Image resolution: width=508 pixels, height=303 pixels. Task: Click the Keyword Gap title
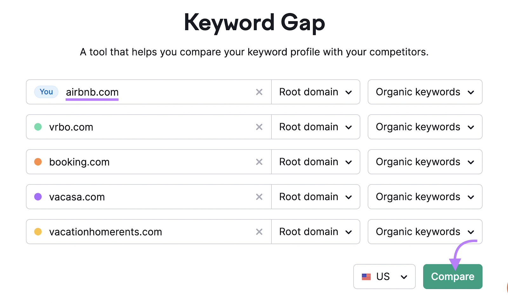[254, 22]
